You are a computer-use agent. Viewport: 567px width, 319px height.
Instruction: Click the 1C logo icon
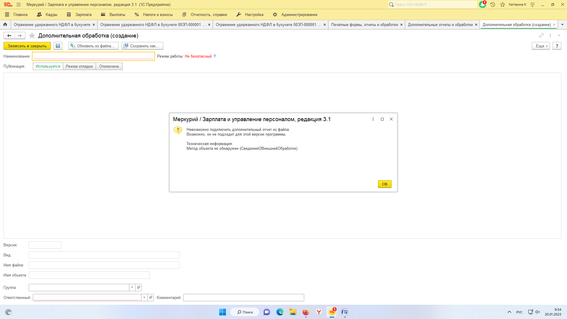pyautogui.click(x=8, y=4)
